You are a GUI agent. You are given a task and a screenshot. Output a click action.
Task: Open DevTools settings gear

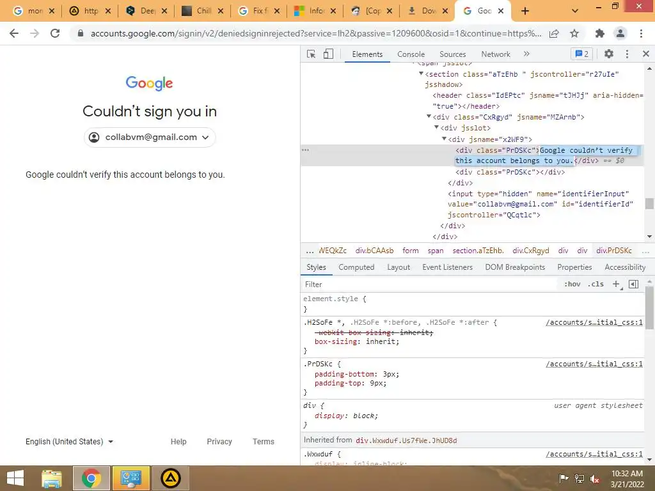(609, 54)
